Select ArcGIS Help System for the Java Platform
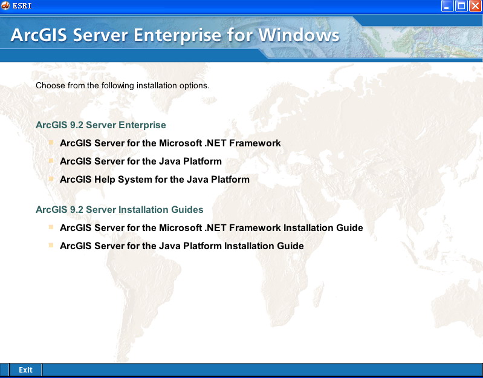 point(154,180)
